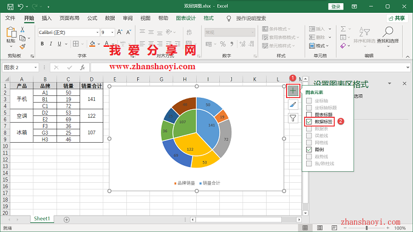The image size is (413, 232).
Task: Enable the 图表标题 chart title checkbox
Action: coord(309,115)
